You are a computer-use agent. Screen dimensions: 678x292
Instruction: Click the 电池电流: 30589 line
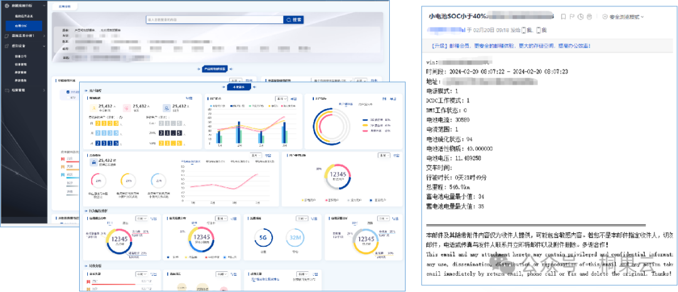tap(448, 120)
